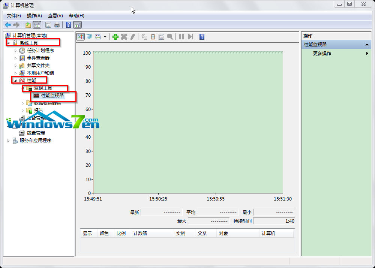
Task: Toggle the View current activity graph button
Action: click(80, 37)
